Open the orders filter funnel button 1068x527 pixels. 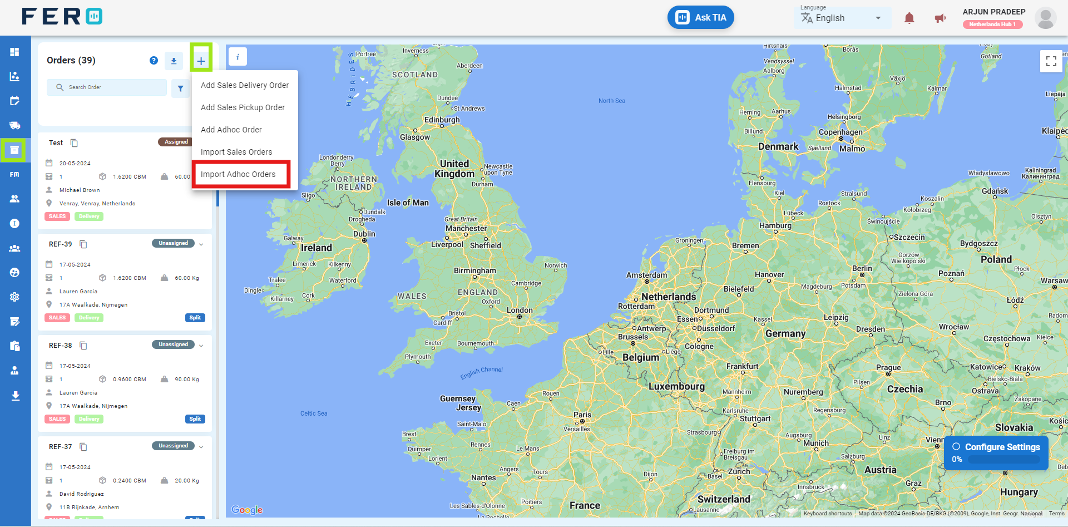[180, 88]
